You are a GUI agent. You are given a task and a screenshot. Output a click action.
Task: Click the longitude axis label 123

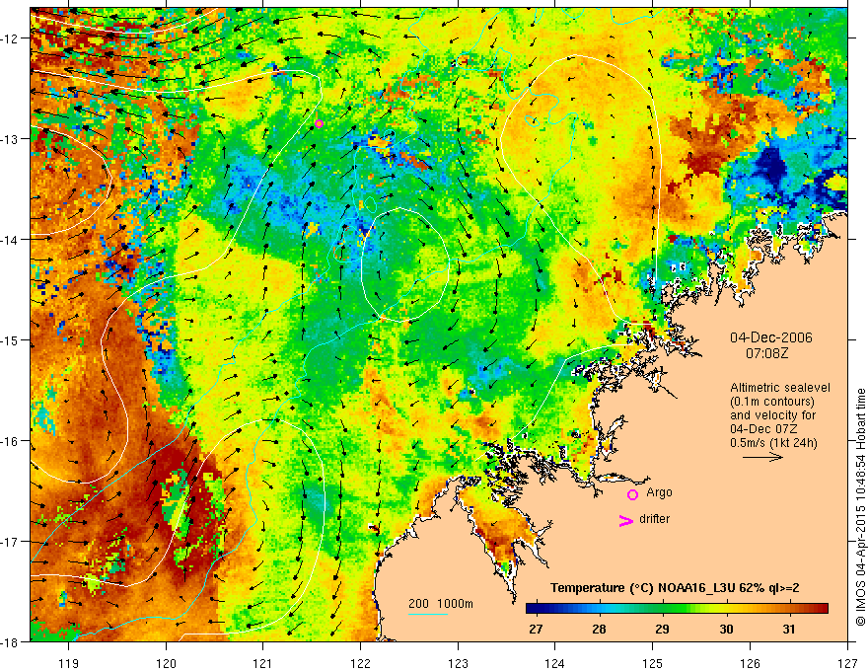458,663
